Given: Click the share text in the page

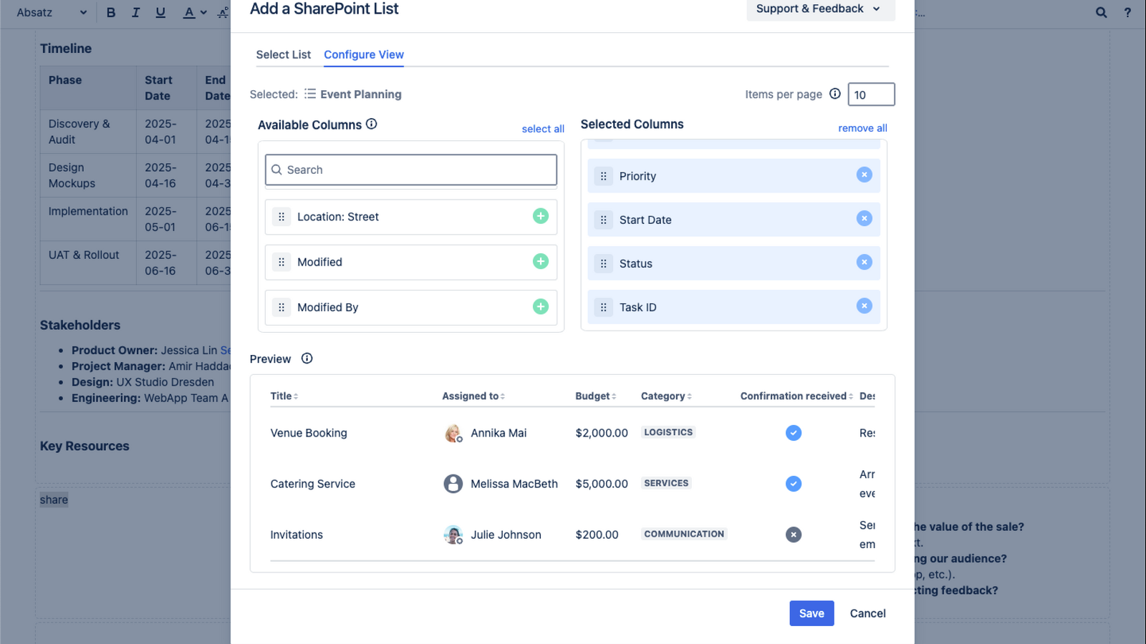Looking at the screenshot, I should point(54,500).
